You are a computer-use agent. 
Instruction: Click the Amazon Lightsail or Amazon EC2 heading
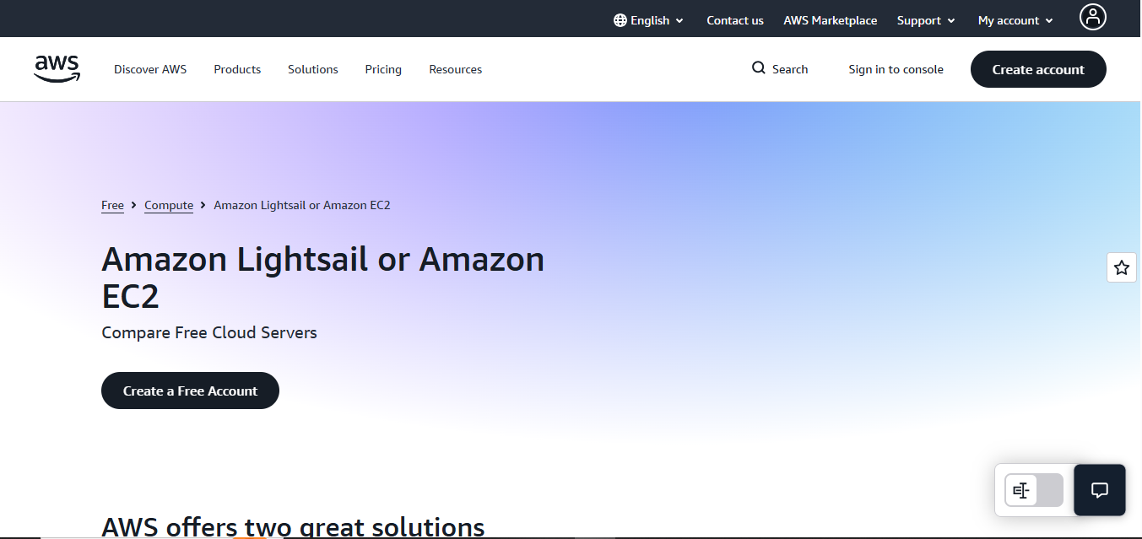323,278
